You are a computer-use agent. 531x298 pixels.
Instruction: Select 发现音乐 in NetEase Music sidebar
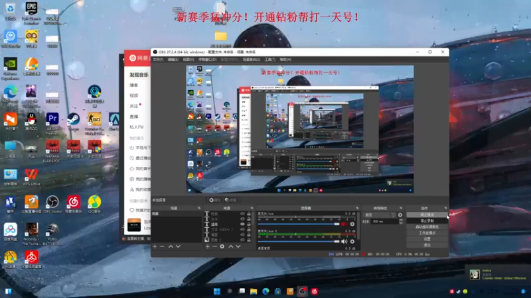point(139,75)
